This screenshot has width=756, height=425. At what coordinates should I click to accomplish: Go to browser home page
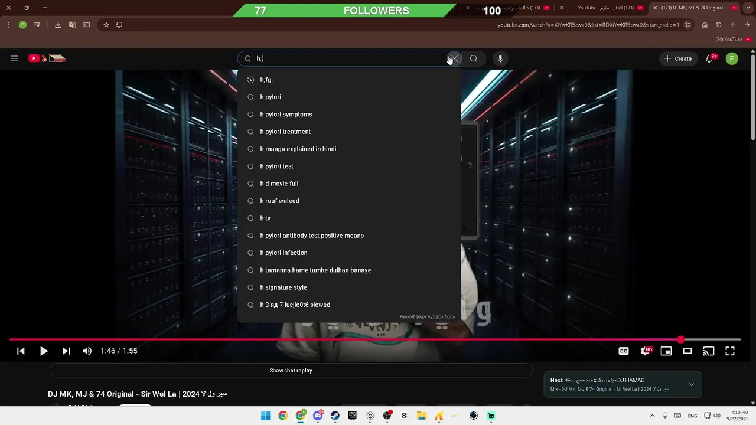coord(705,25)
